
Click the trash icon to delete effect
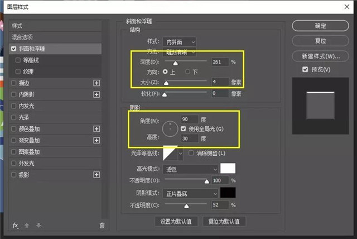click(102, 225)
